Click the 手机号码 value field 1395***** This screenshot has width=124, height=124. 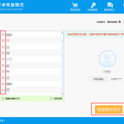pyautogui.click(x=116, y=79)
